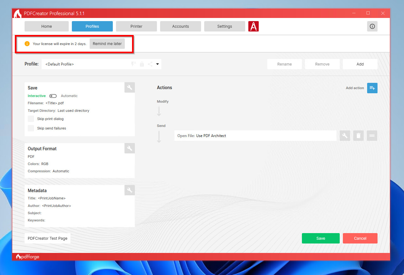Image resolution: width=404 pixels, height=275 pixels.
Task: Edit Output Format with wrench icon
Action: (x=130, y=148)
